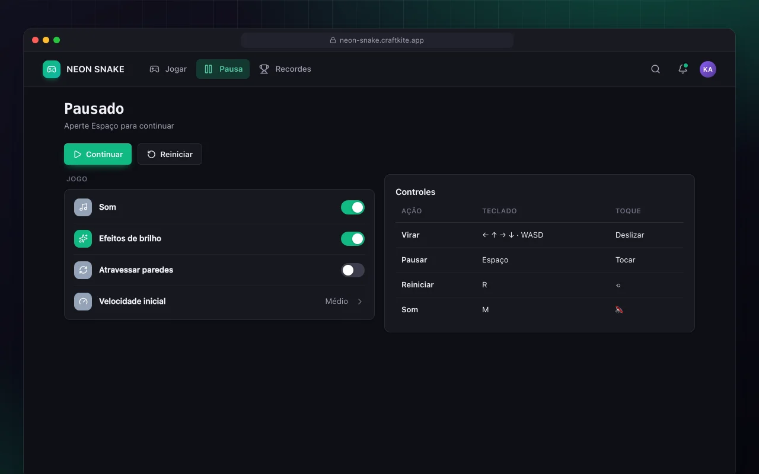Open the notifications bell icon
Viewport: 759px width, 474px height.
point(683,69)
